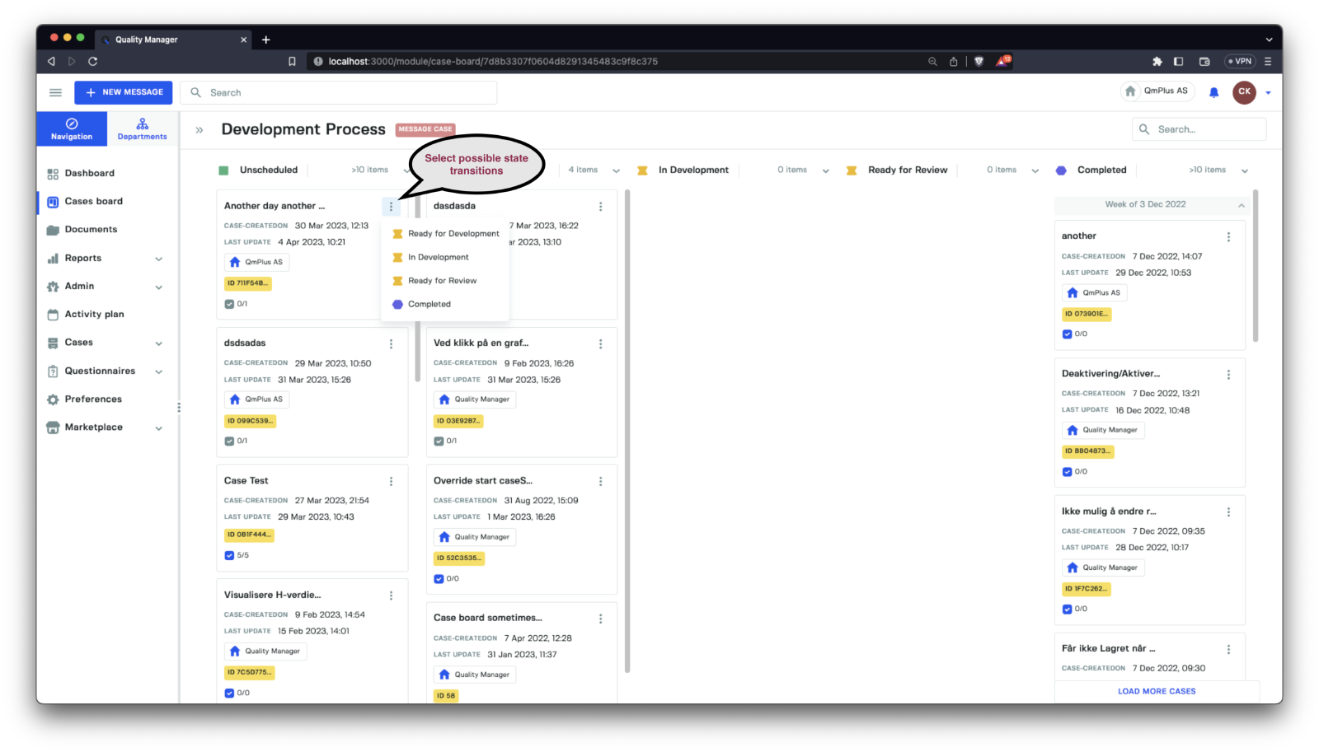This screenshot has width=1319, height=752.
Task: Click LOAD MORE CASES link
Action: click(x=1156, y=691)
